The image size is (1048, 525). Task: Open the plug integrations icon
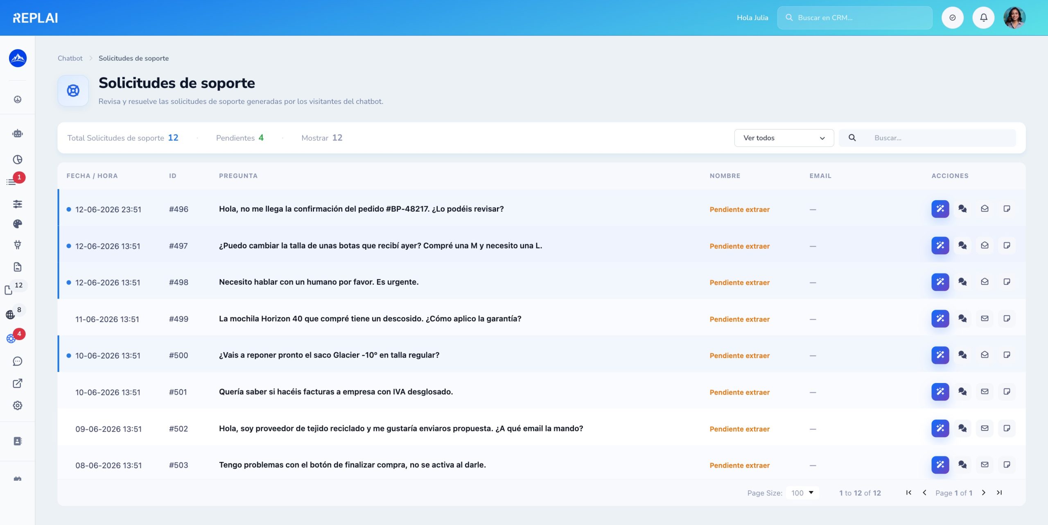pyautogui.click(x=18, y=245)
